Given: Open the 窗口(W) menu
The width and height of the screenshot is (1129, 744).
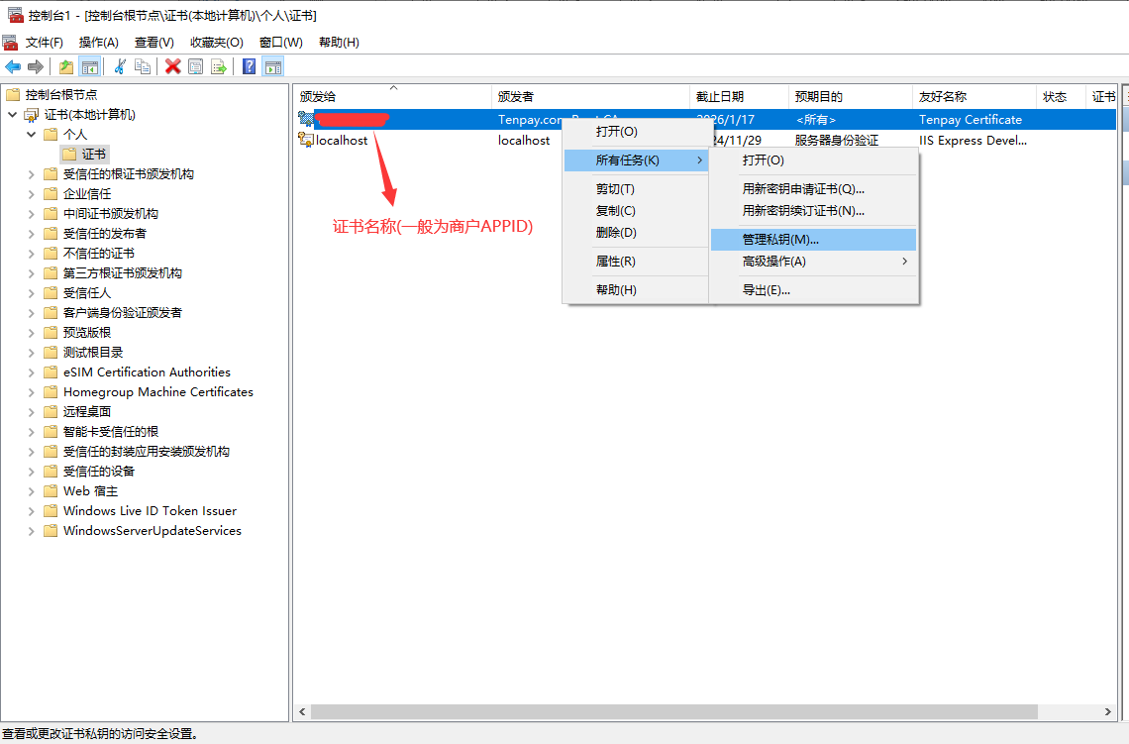Looking at the screenshot, I should pos(281,43).
